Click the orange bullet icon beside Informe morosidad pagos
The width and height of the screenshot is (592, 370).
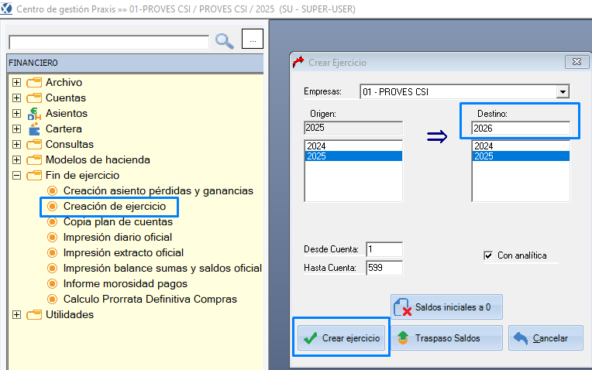click(52, 283)
